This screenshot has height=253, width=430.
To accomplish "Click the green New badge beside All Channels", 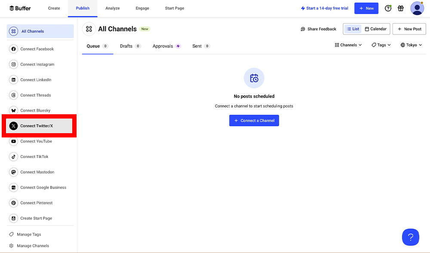I will [145, 29].
